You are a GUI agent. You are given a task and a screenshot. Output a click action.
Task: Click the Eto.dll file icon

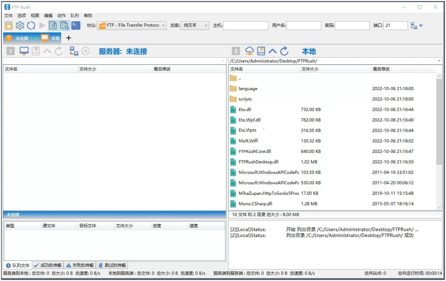(233, 110)
